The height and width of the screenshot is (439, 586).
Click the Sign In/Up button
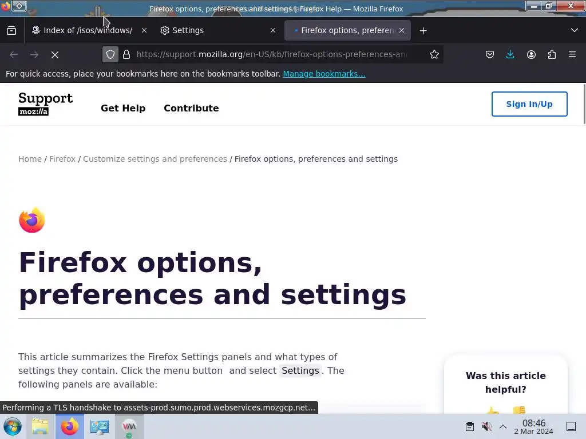click(529, 104)
